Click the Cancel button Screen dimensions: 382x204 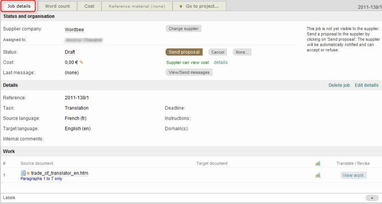pyautogui.click(x=218, y=52)
